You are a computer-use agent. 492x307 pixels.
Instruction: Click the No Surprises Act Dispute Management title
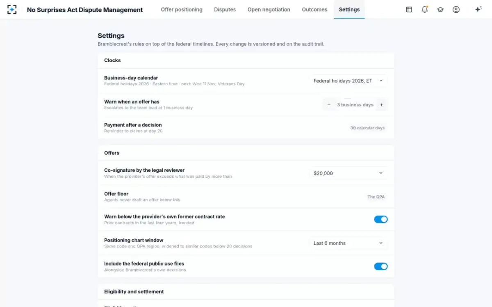[x=85, y=10]
